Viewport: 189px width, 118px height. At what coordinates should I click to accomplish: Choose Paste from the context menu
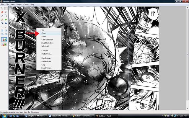pos(49,36)
